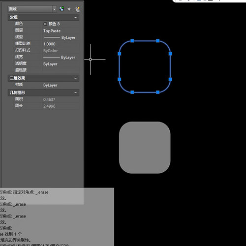This screenshot has width=246, height=246.
Task: Select the 线型比例 property label
Action: point(23,43)
